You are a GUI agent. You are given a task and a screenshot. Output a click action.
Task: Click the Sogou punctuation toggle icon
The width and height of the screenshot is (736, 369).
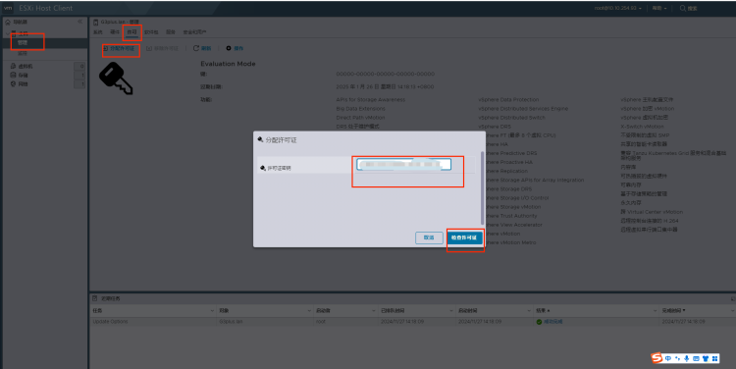tap(677, 358)
